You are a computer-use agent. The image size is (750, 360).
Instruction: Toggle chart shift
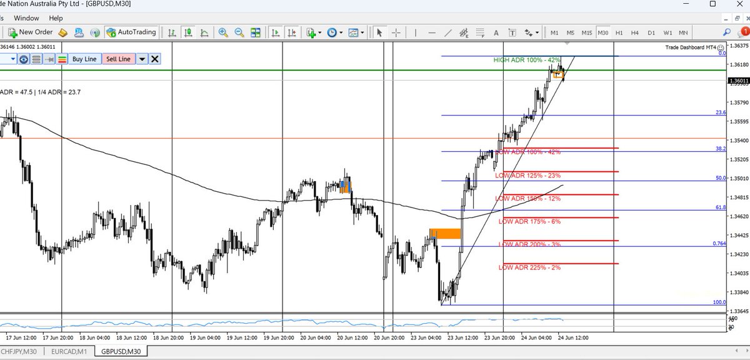point(291,32)
